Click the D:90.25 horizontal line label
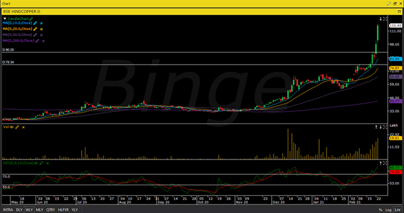The width and height of the screenshot is (404, 213). pyautogui.click(x=8, y=50)
